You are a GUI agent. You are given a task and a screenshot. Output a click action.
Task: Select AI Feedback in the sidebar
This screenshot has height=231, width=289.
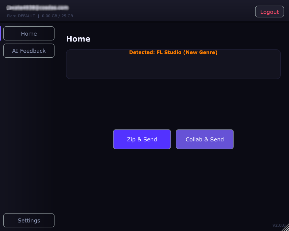29,50
